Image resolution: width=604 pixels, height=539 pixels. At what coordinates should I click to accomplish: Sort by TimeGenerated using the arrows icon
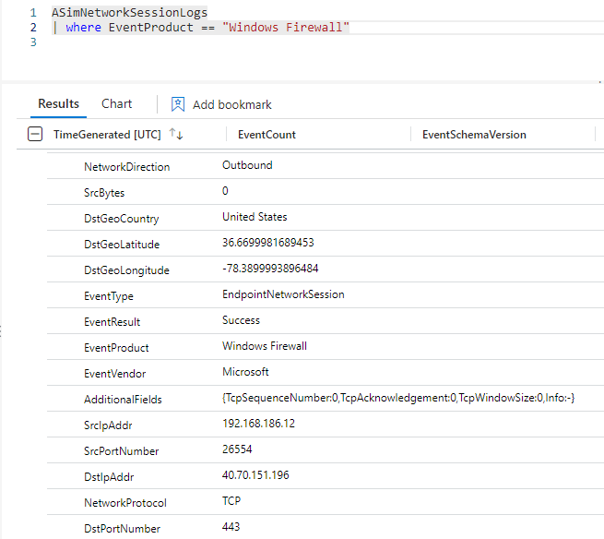coord(175,135)
